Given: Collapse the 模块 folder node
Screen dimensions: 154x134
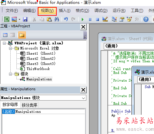Looking at the screenshot, I should coord(10,74).
